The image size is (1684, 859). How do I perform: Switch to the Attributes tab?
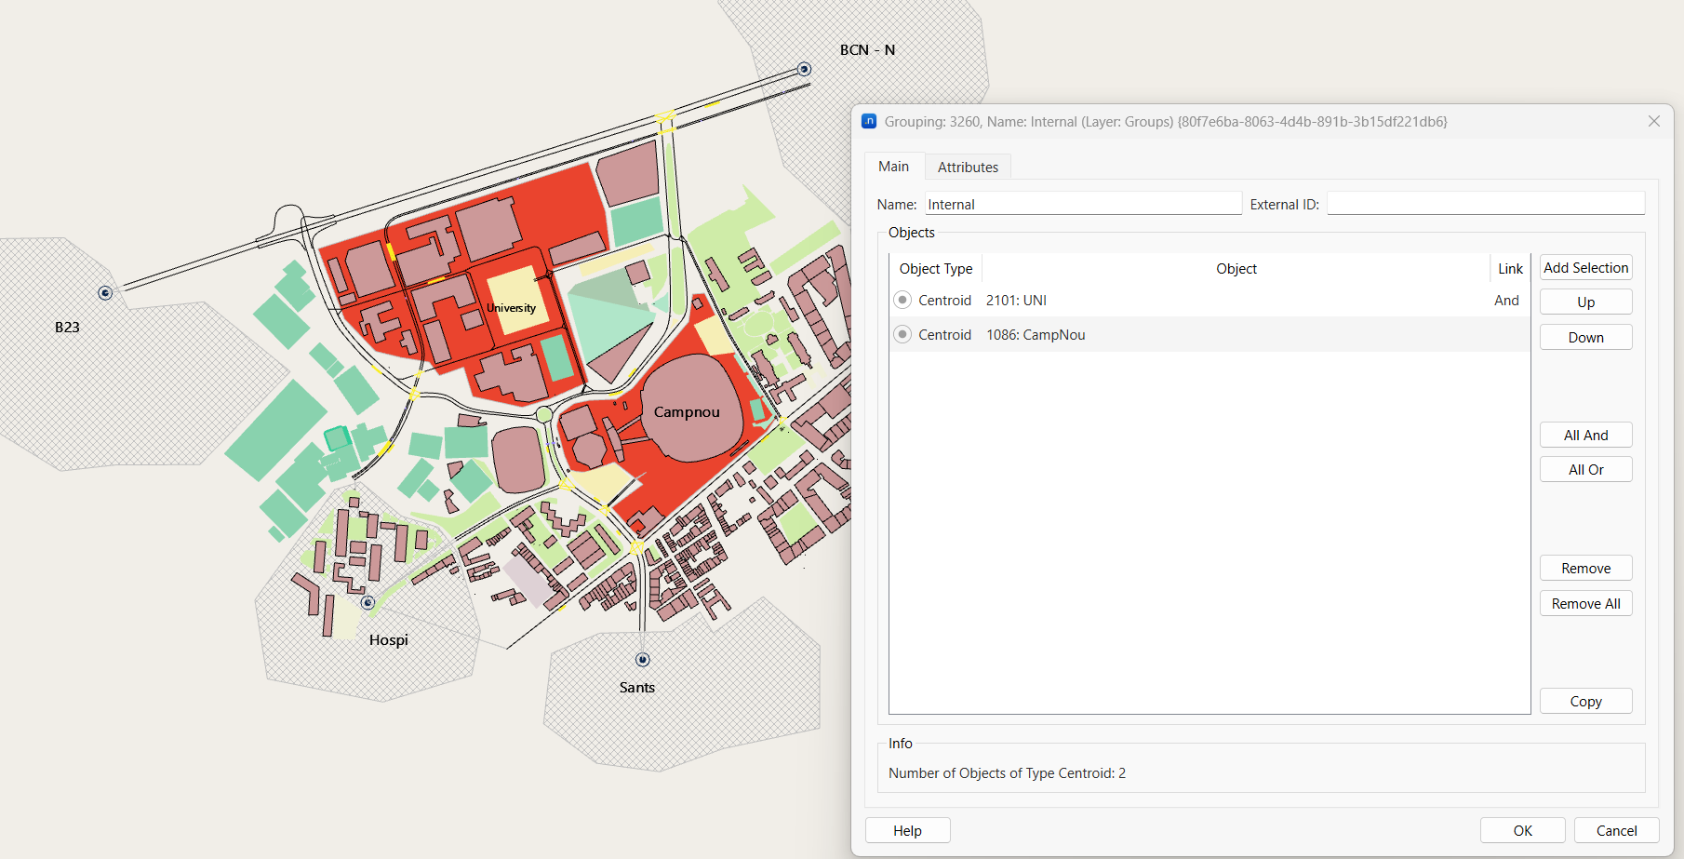tap(968, 167)
